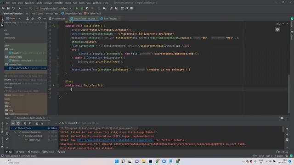
Task: Expand all test results in Run panel
Action: [37, 123]
